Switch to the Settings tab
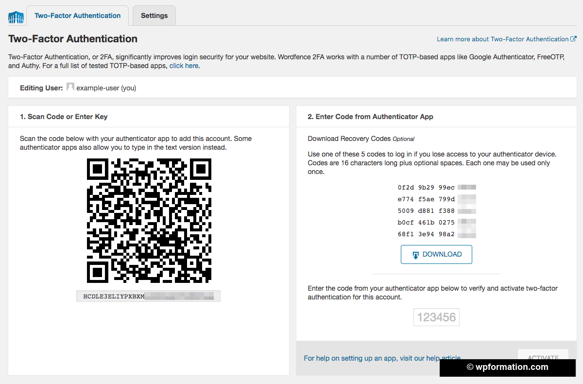 pos(154,16)
